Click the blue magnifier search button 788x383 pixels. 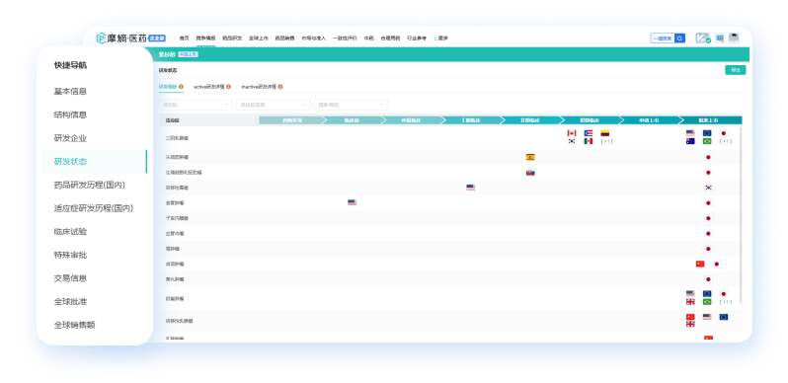click(x=679, y=38)
